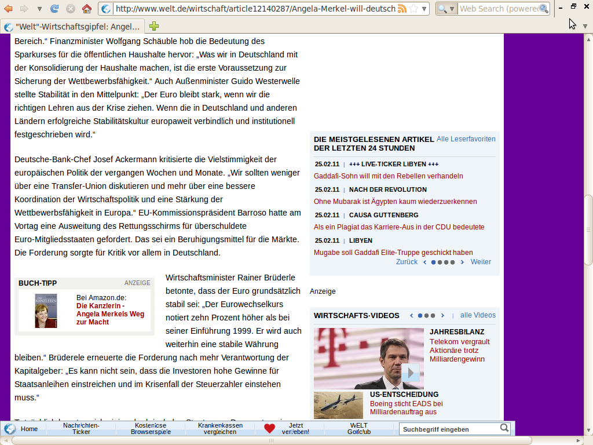The width and height of the screenshot is (593, 445).
Task: Click the stop loading icon
Action: tap(70, 8)
